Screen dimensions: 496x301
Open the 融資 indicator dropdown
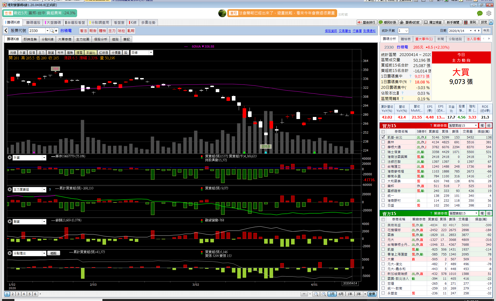pos(44,222)
